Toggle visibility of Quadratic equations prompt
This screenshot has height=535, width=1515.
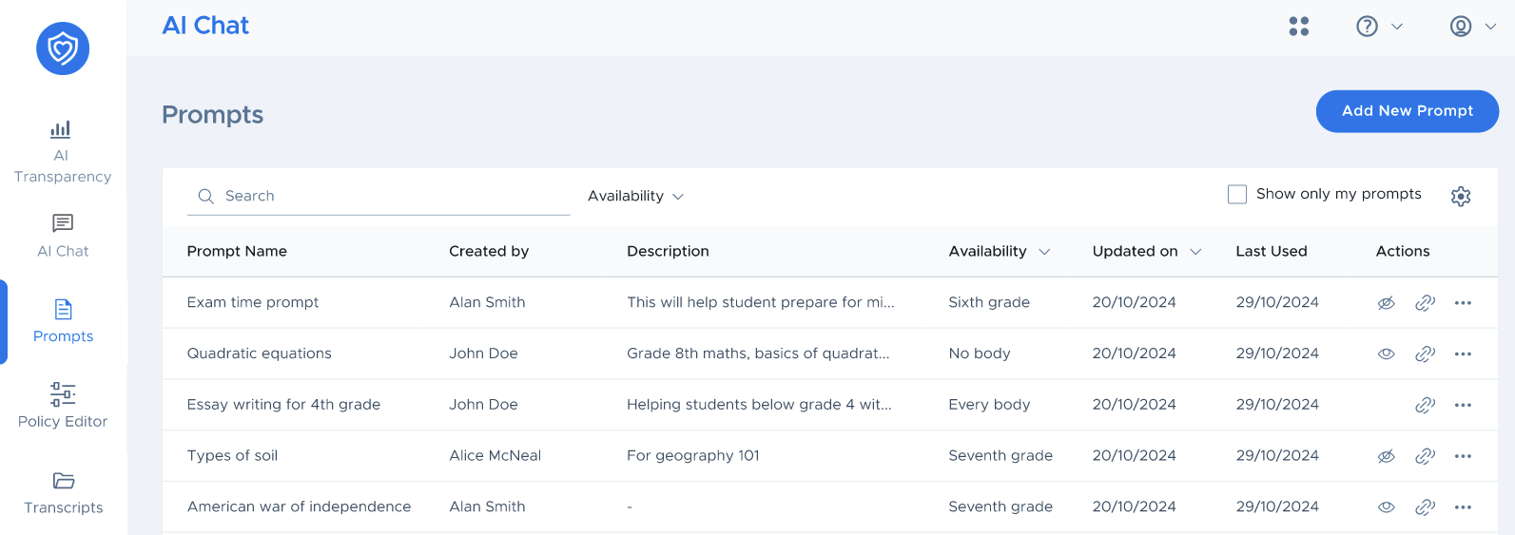pos(1387,354)
